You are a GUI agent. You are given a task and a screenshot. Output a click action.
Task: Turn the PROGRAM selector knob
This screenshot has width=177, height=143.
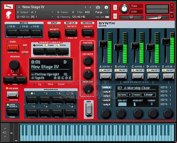pyautogui.click(x=14, y=65)
